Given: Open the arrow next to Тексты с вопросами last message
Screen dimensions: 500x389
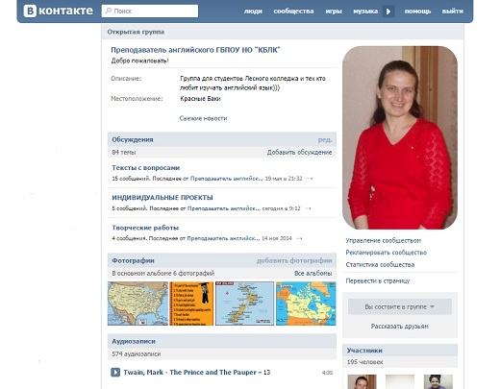Looking at the screenshot, I should pyautogui.click(x=310, y=179).
